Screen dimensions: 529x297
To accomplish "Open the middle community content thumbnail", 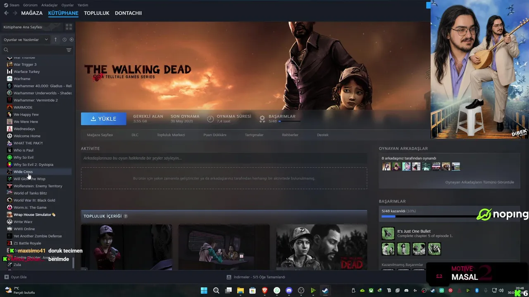I will (224, 247).
